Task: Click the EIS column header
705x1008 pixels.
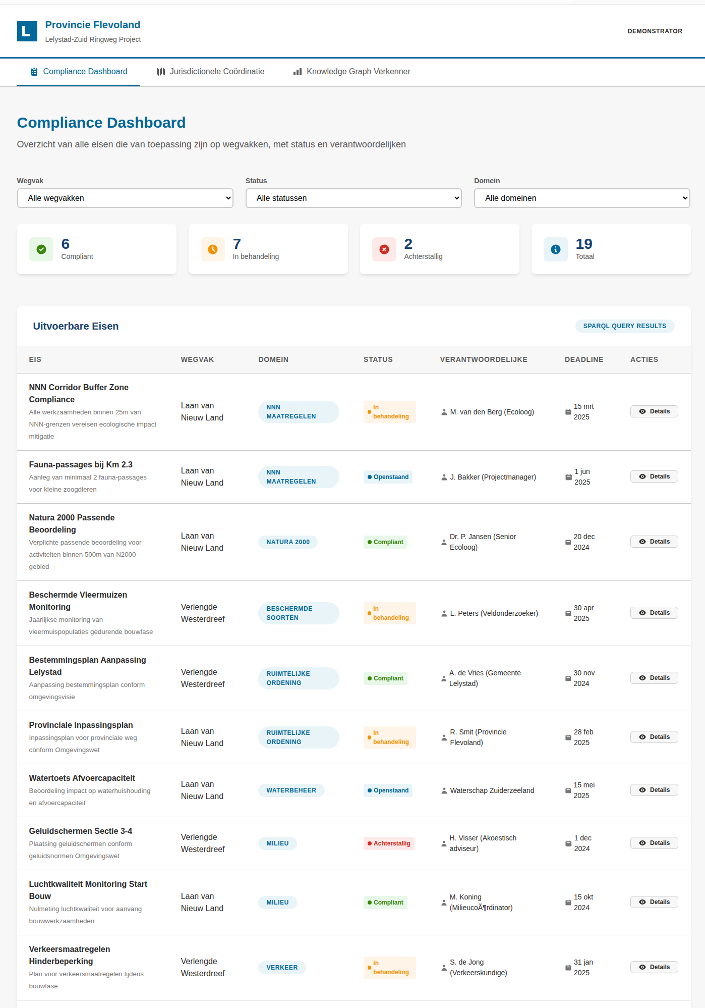Action: tap(35, 360)
